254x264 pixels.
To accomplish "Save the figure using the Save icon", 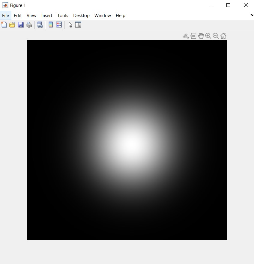I will pyautogui.click(x=21, y=25).
